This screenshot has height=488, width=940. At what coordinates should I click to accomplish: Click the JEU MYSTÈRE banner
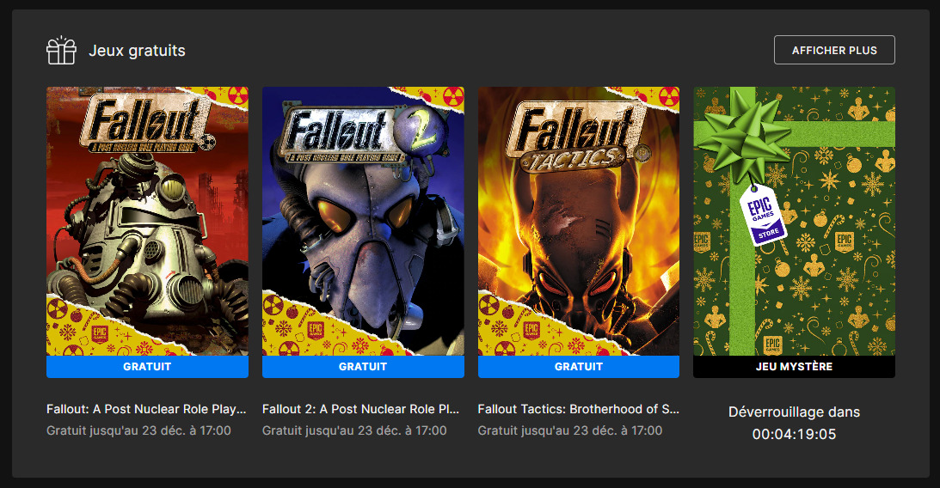794,367
